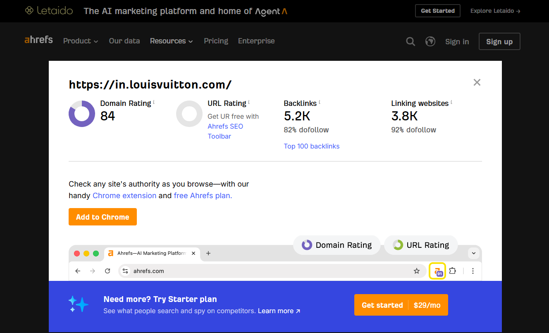The image size is (549, 333).
Task: Click the ahrefs.com mock address bar
Action: (272, 271)
